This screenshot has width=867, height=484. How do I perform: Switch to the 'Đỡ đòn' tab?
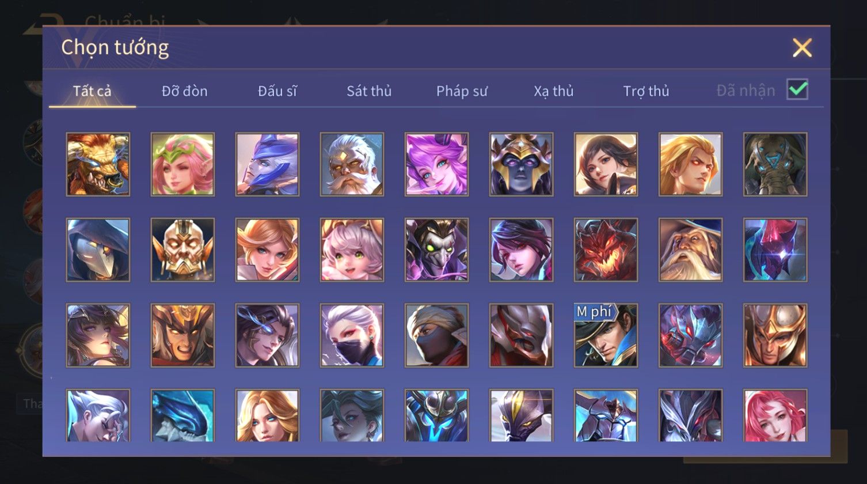(184, 91)
